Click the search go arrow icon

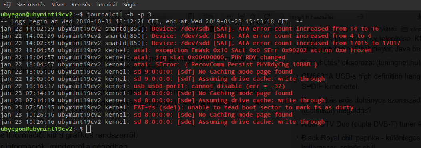coord(360,17)
